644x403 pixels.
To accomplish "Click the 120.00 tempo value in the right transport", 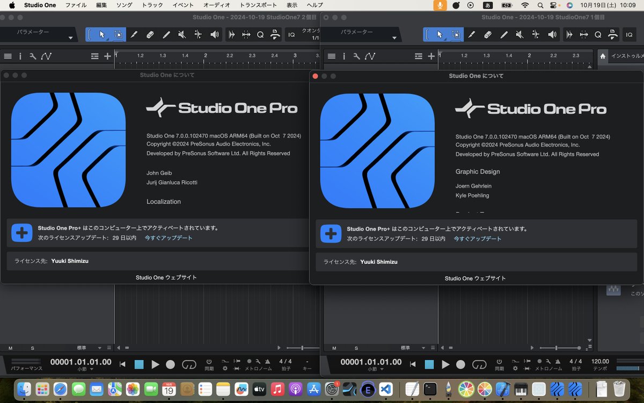I will pos(599,361).
